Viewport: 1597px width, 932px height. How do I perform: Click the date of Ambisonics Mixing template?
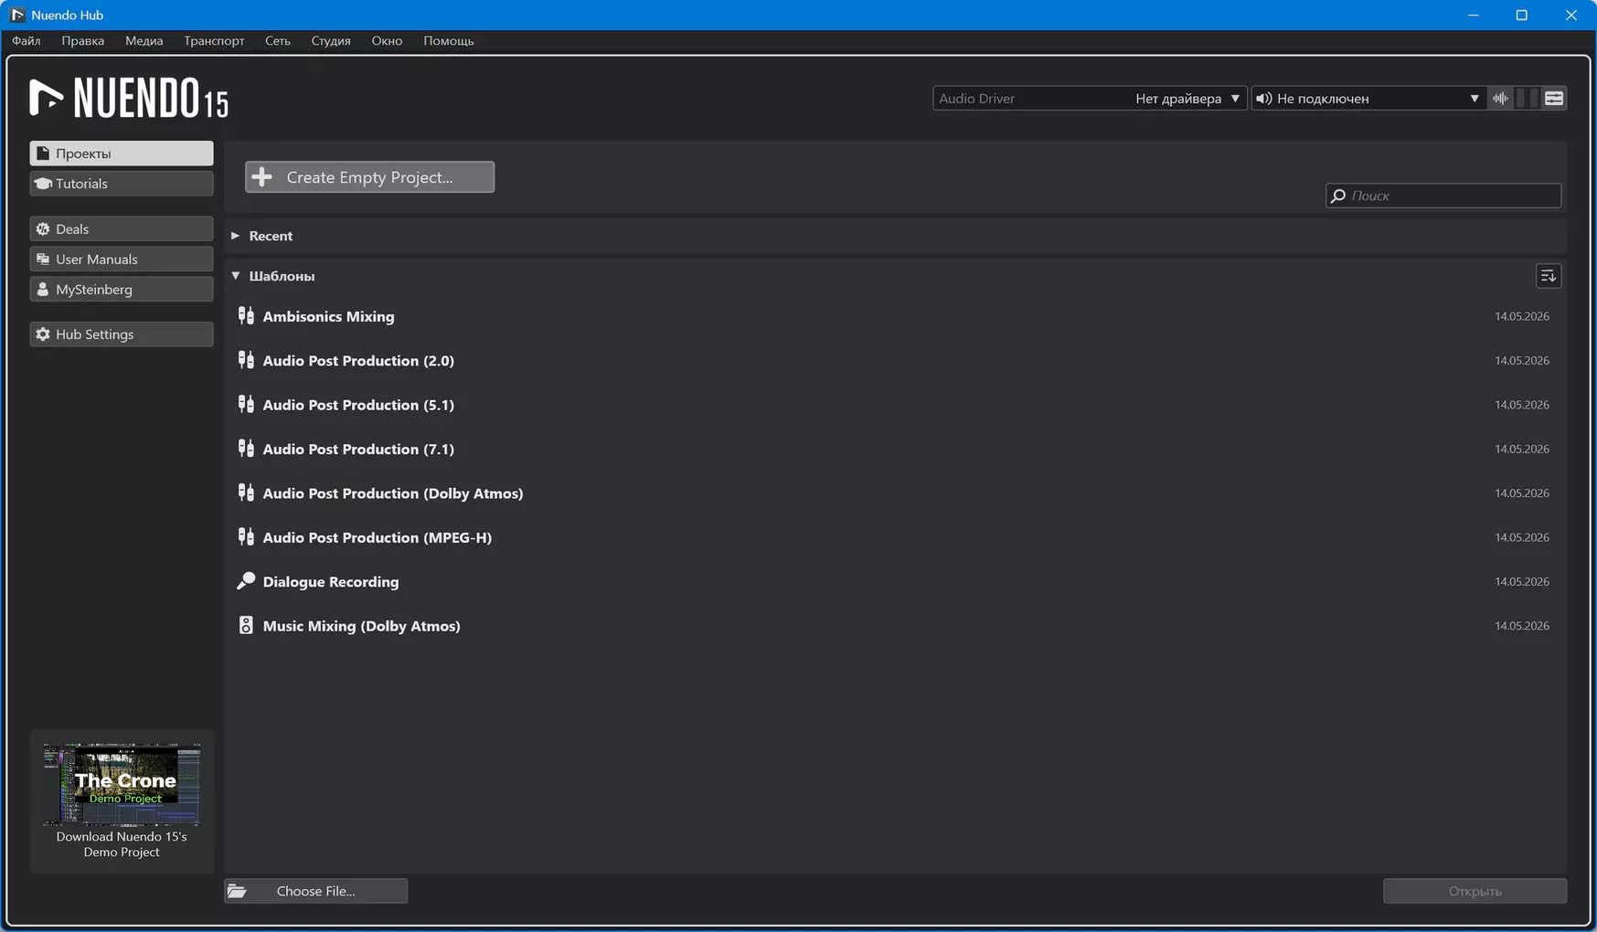tap(1522, 316)
